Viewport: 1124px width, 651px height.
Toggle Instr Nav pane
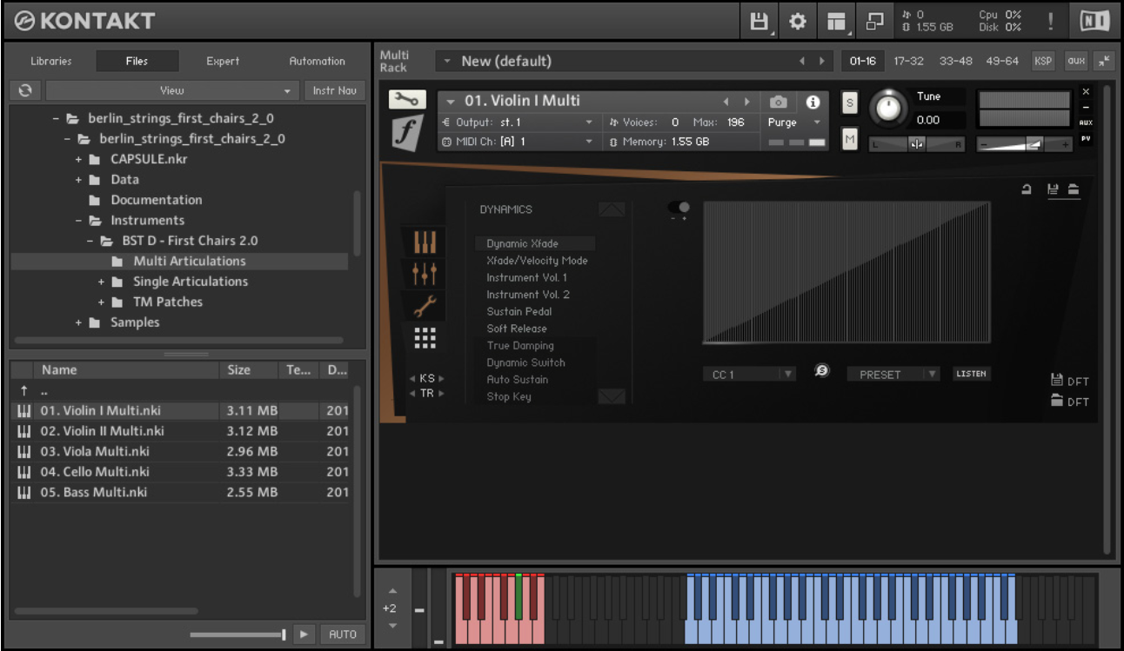(x=334, y=90)
